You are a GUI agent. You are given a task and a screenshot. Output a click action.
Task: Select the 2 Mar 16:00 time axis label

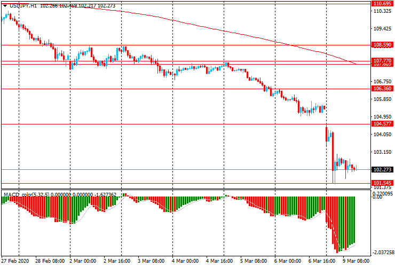117,261
